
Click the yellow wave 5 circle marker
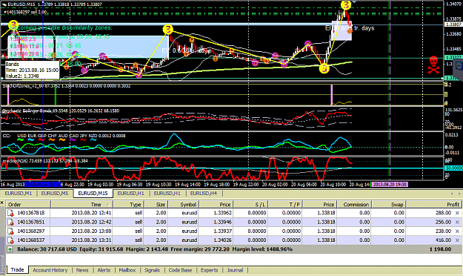point(324,69)
